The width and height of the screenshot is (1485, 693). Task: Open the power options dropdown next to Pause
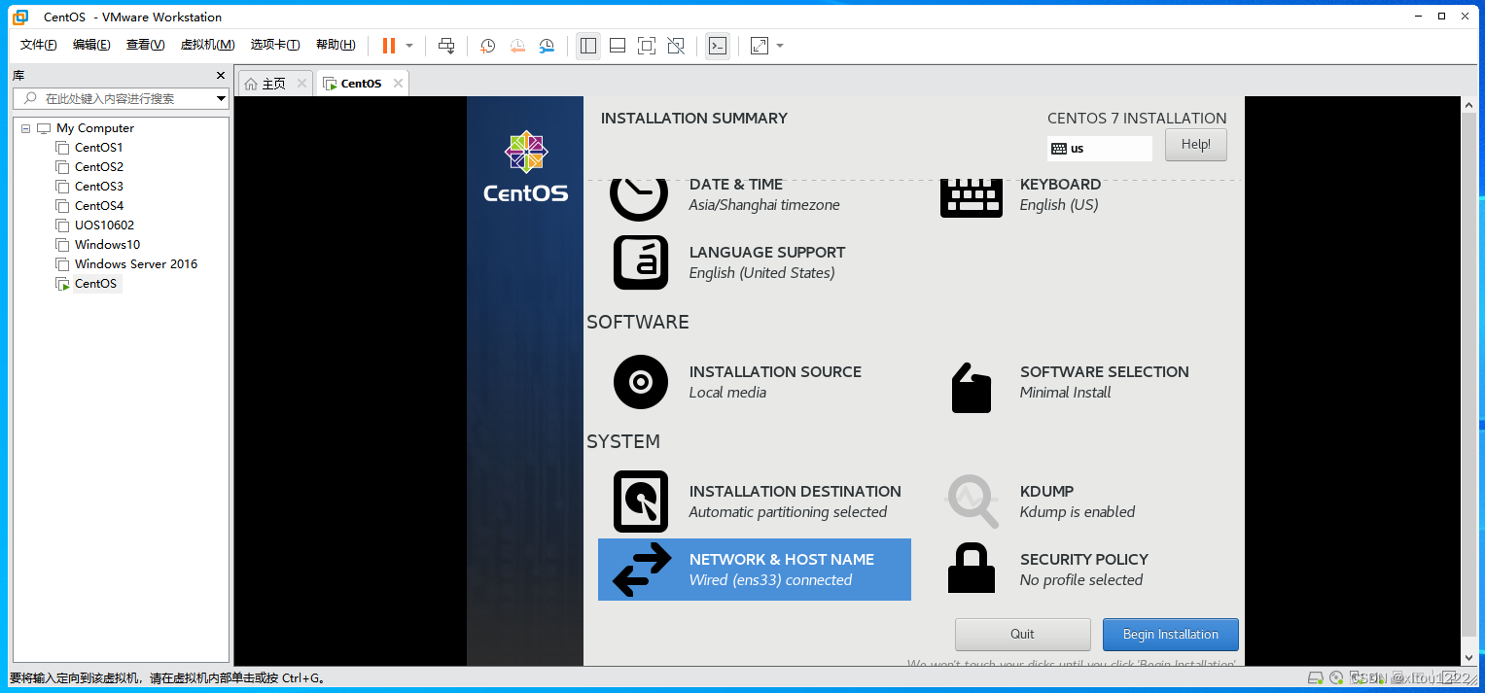click(409, 46)
